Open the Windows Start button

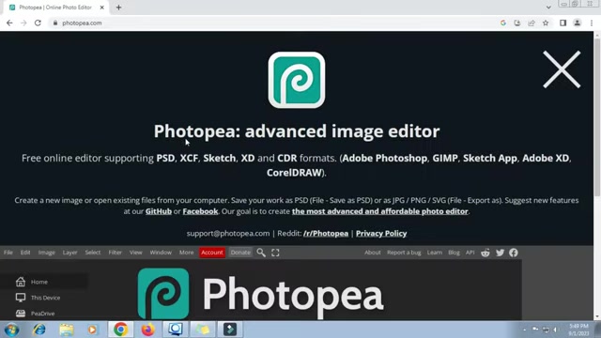coord(12,330)
